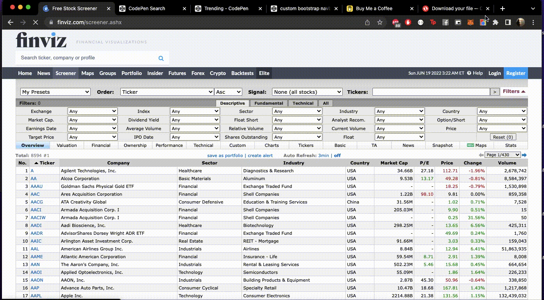The image size is (544, 300).
Task: Open the Extensions puzzle piece menu
Action: click(x=496, y=23)
